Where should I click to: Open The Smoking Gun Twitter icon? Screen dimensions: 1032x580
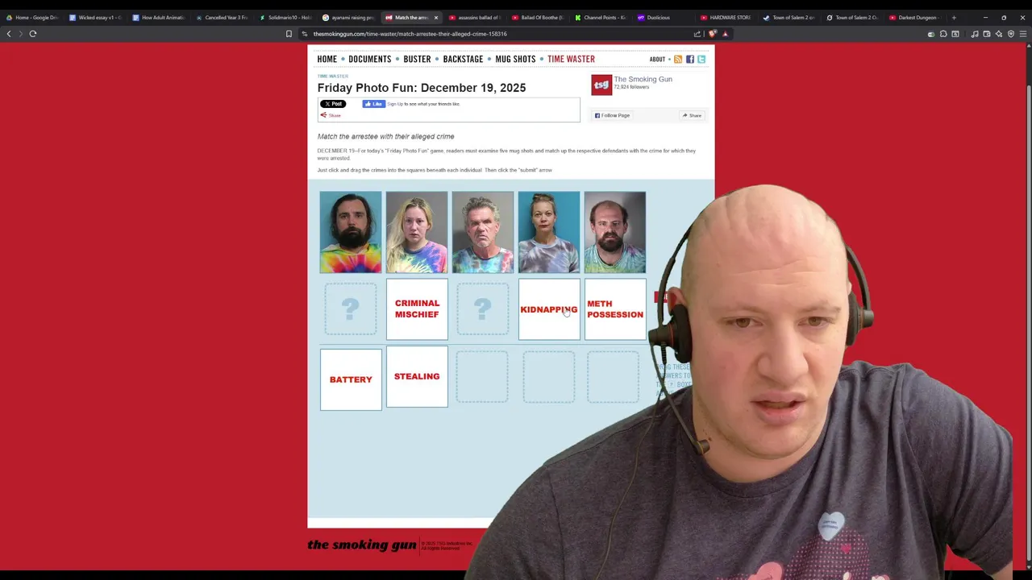click(701, 59)
